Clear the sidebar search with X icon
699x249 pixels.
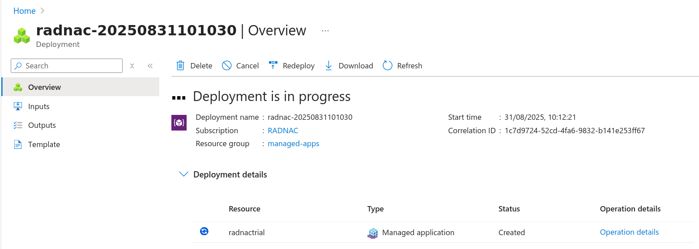pyautogui.click(x=132, y=66)
